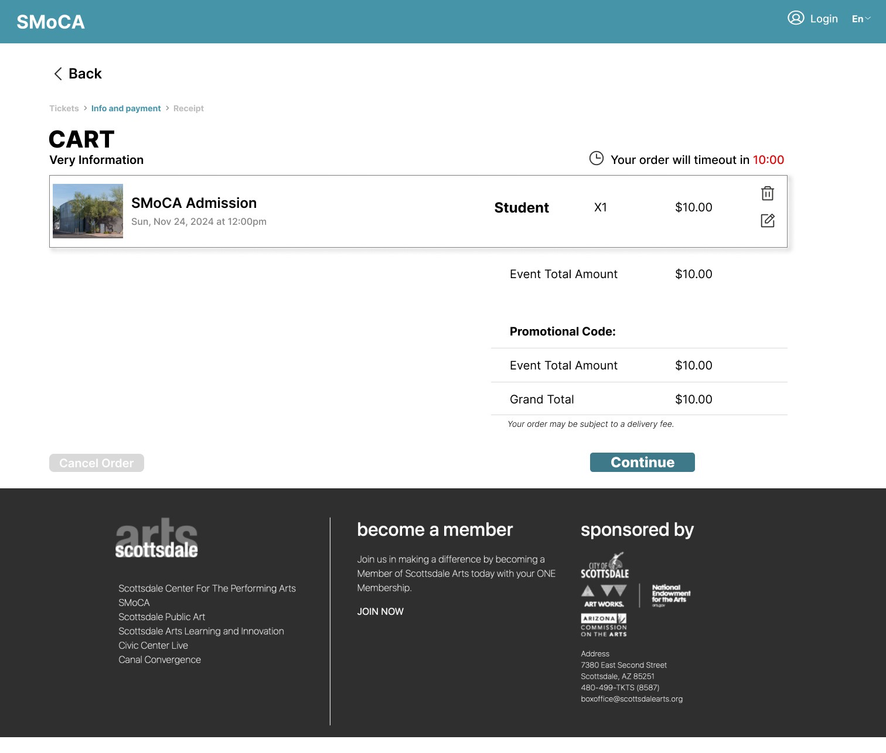
Task: Select the Tickets breadcrumb step
Action: [x=64, y=108]
